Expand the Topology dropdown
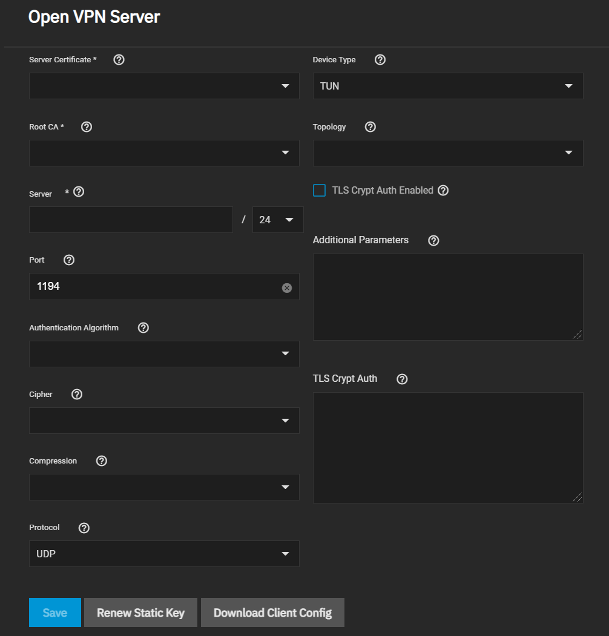This screenshot has height=636, width=609. tap(448, 153)
